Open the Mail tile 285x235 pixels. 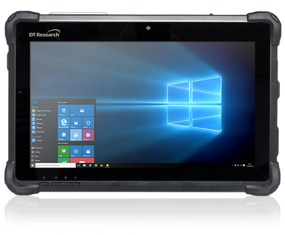point(82,111)
